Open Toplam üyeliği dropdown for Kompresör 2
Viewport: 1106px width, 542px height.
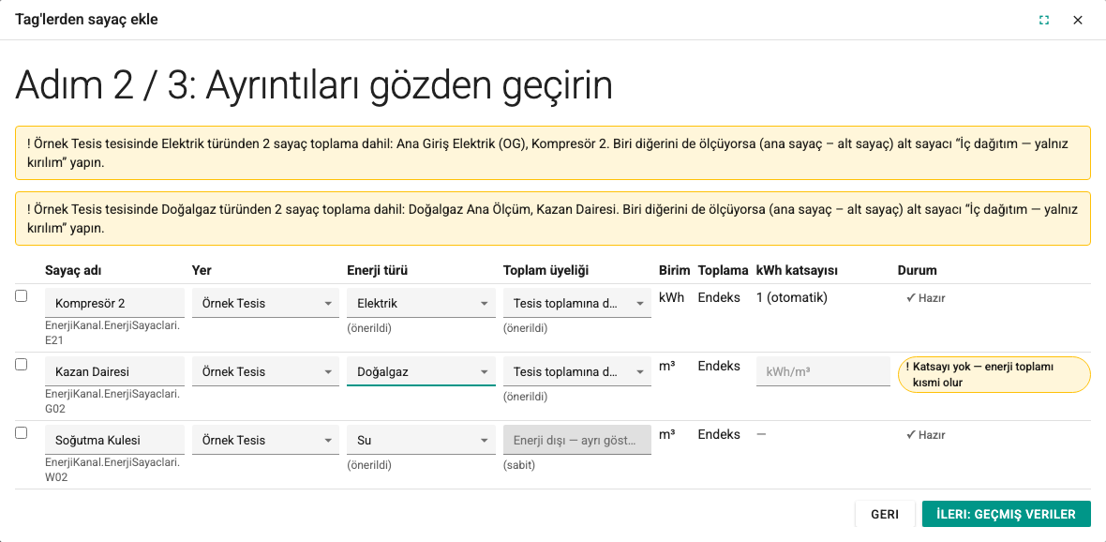point(577,304)
